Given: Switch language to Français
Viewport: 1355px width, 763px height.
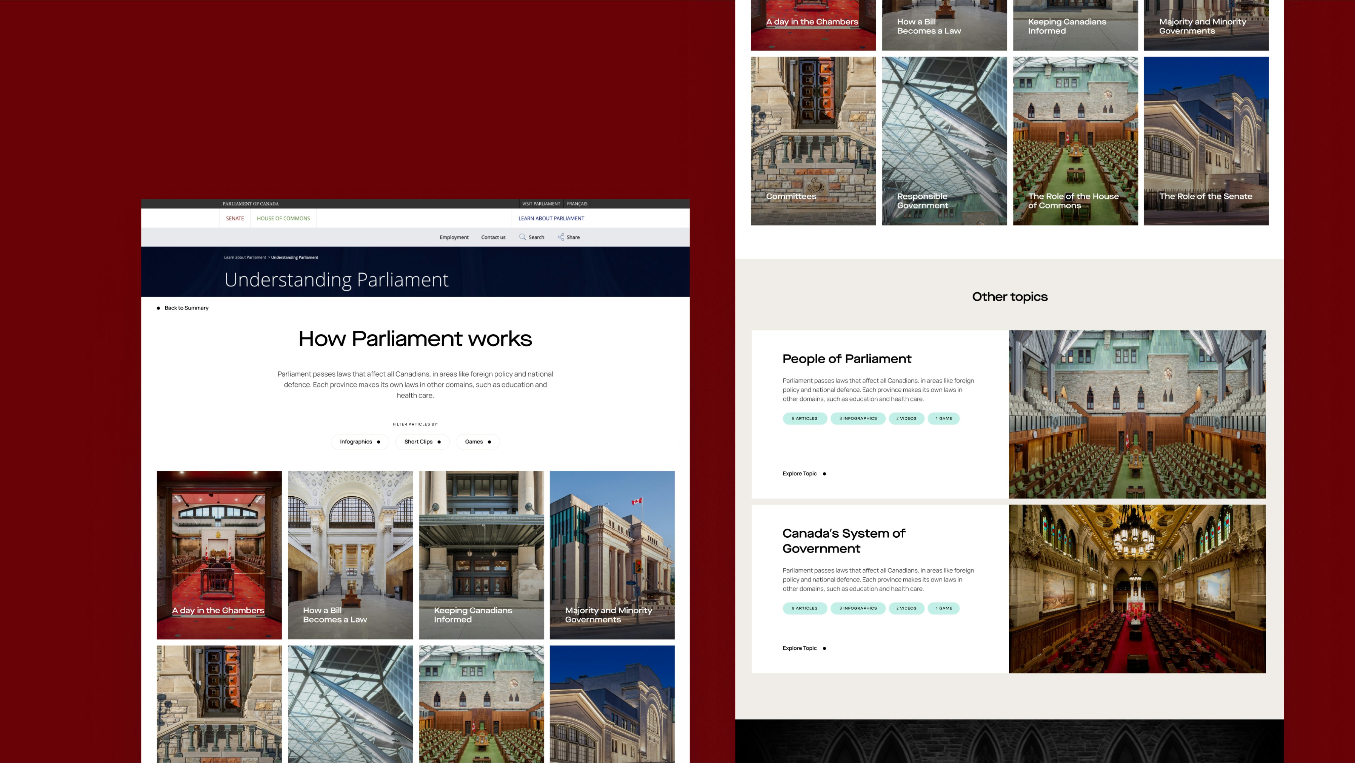Looking at the screenshot, I should [x=577, y=204].
